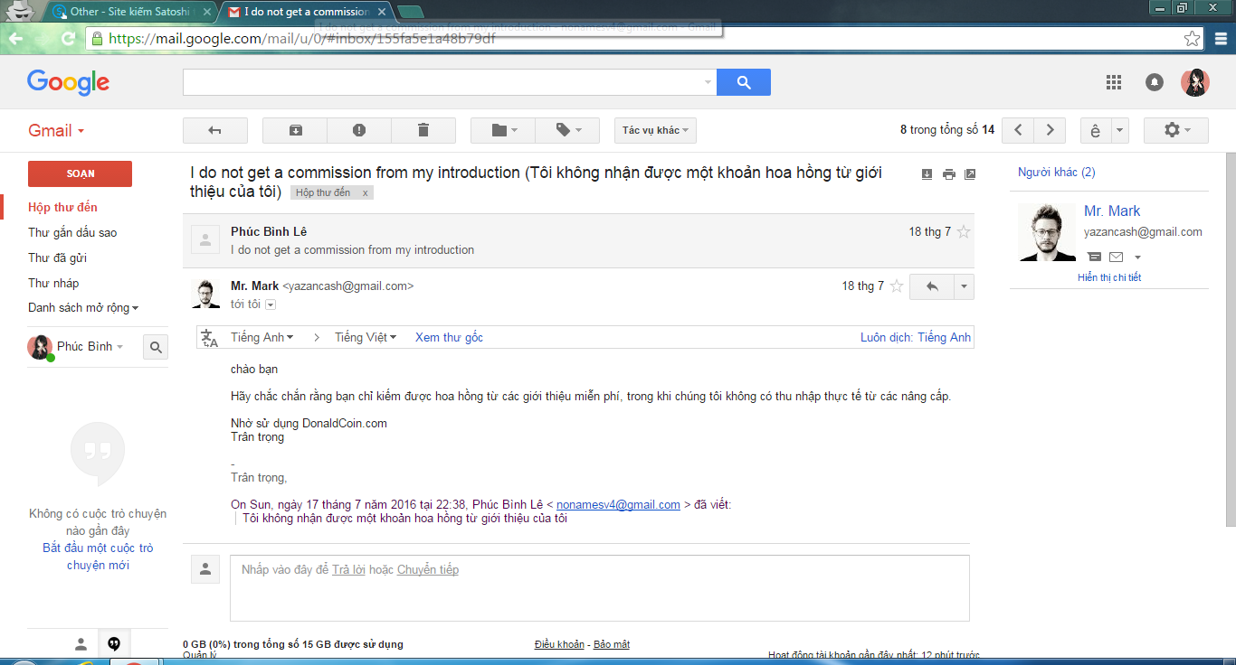Open the nonamesv4@gmail.com email link
The height and width of the screenshot is (665, 1236).
tap(618, 505)
